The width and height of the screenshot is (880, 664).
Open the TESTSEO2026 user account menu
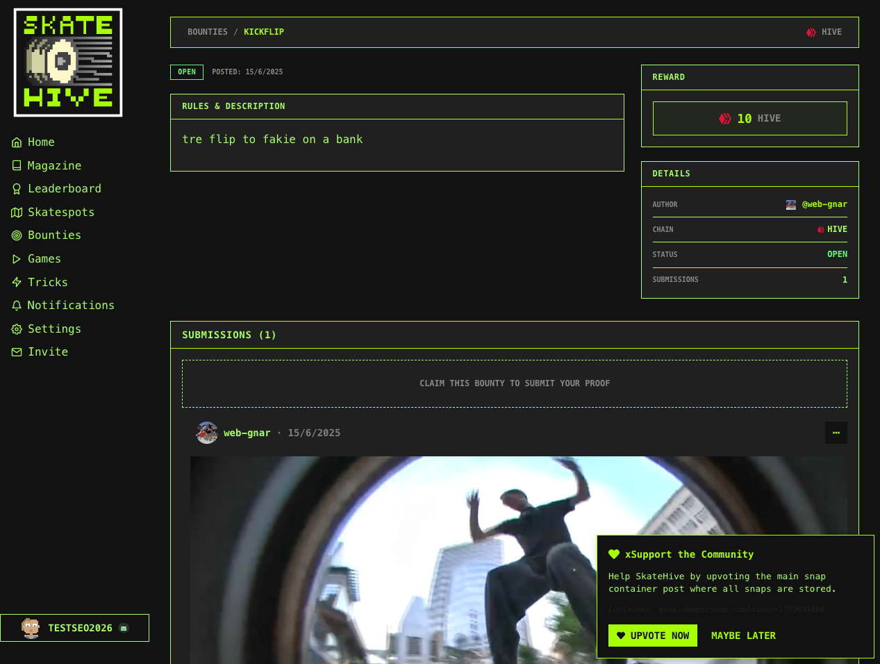pos(74,628)
